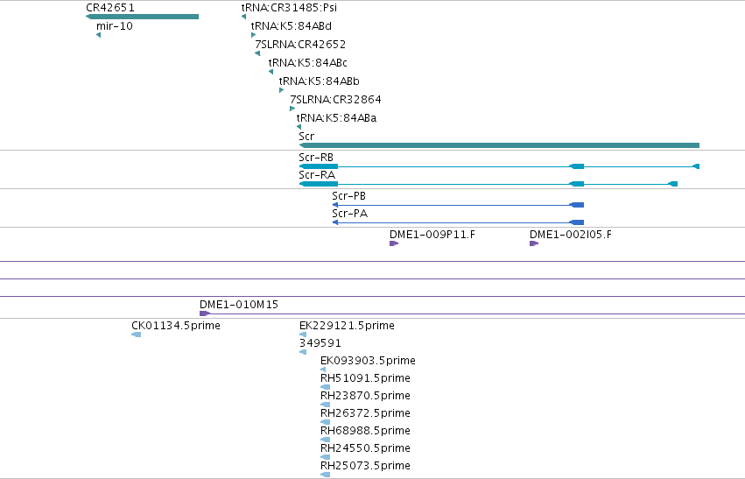Select the tRNA:K5:84ABc arrow glyph
745x479 pixels.
click(271, 72)
